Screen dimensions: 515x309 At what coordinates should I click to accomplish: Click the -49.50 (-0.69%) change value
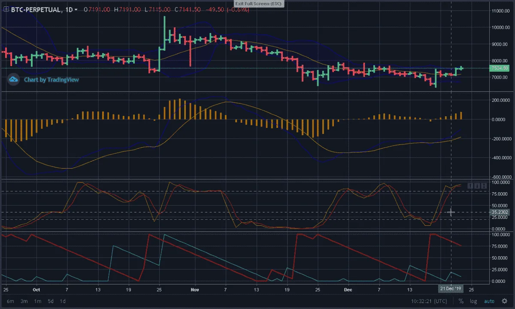coord(228,9)
